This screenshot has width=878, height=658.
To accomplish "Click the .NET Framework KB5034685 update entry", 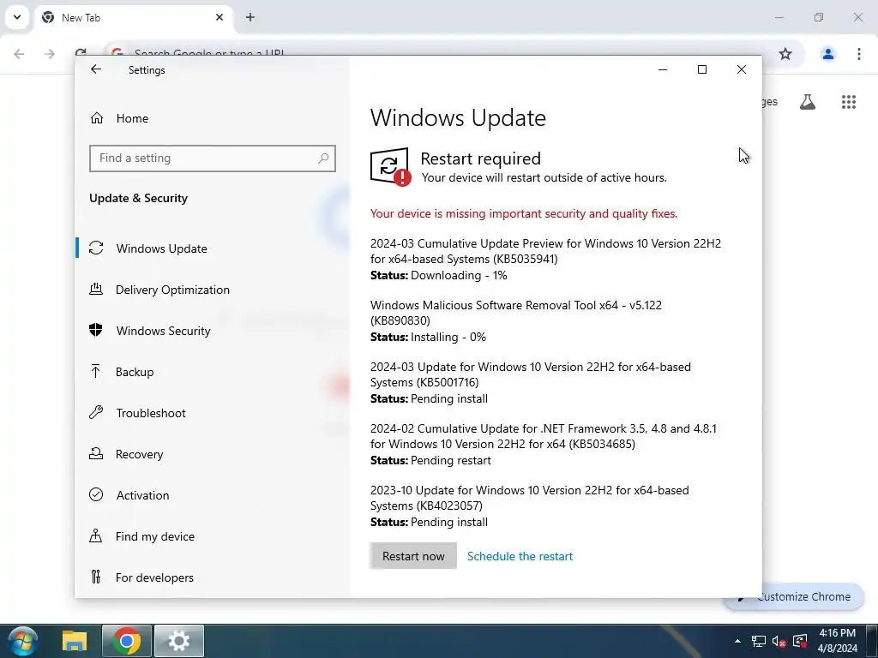I will click(x=543, y=445).
